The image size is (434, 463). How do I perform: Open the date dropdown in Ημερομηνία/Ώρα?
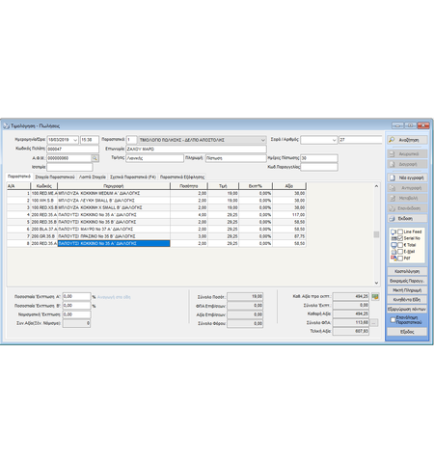(75, 140)
